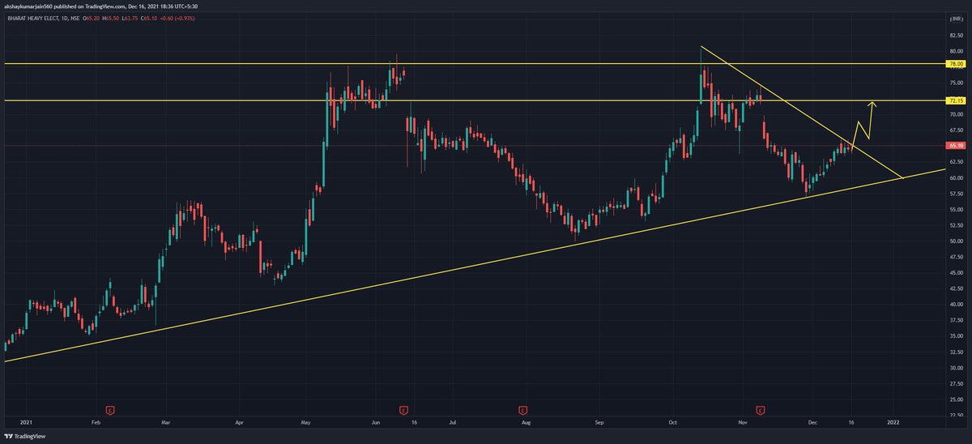This screenshot has width=972, height=444.
Task: Click the Sep label on time axis
Action: (x=600, y=422)
